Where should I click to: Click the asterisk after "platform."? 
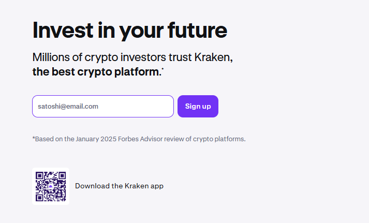coord(163,69)
